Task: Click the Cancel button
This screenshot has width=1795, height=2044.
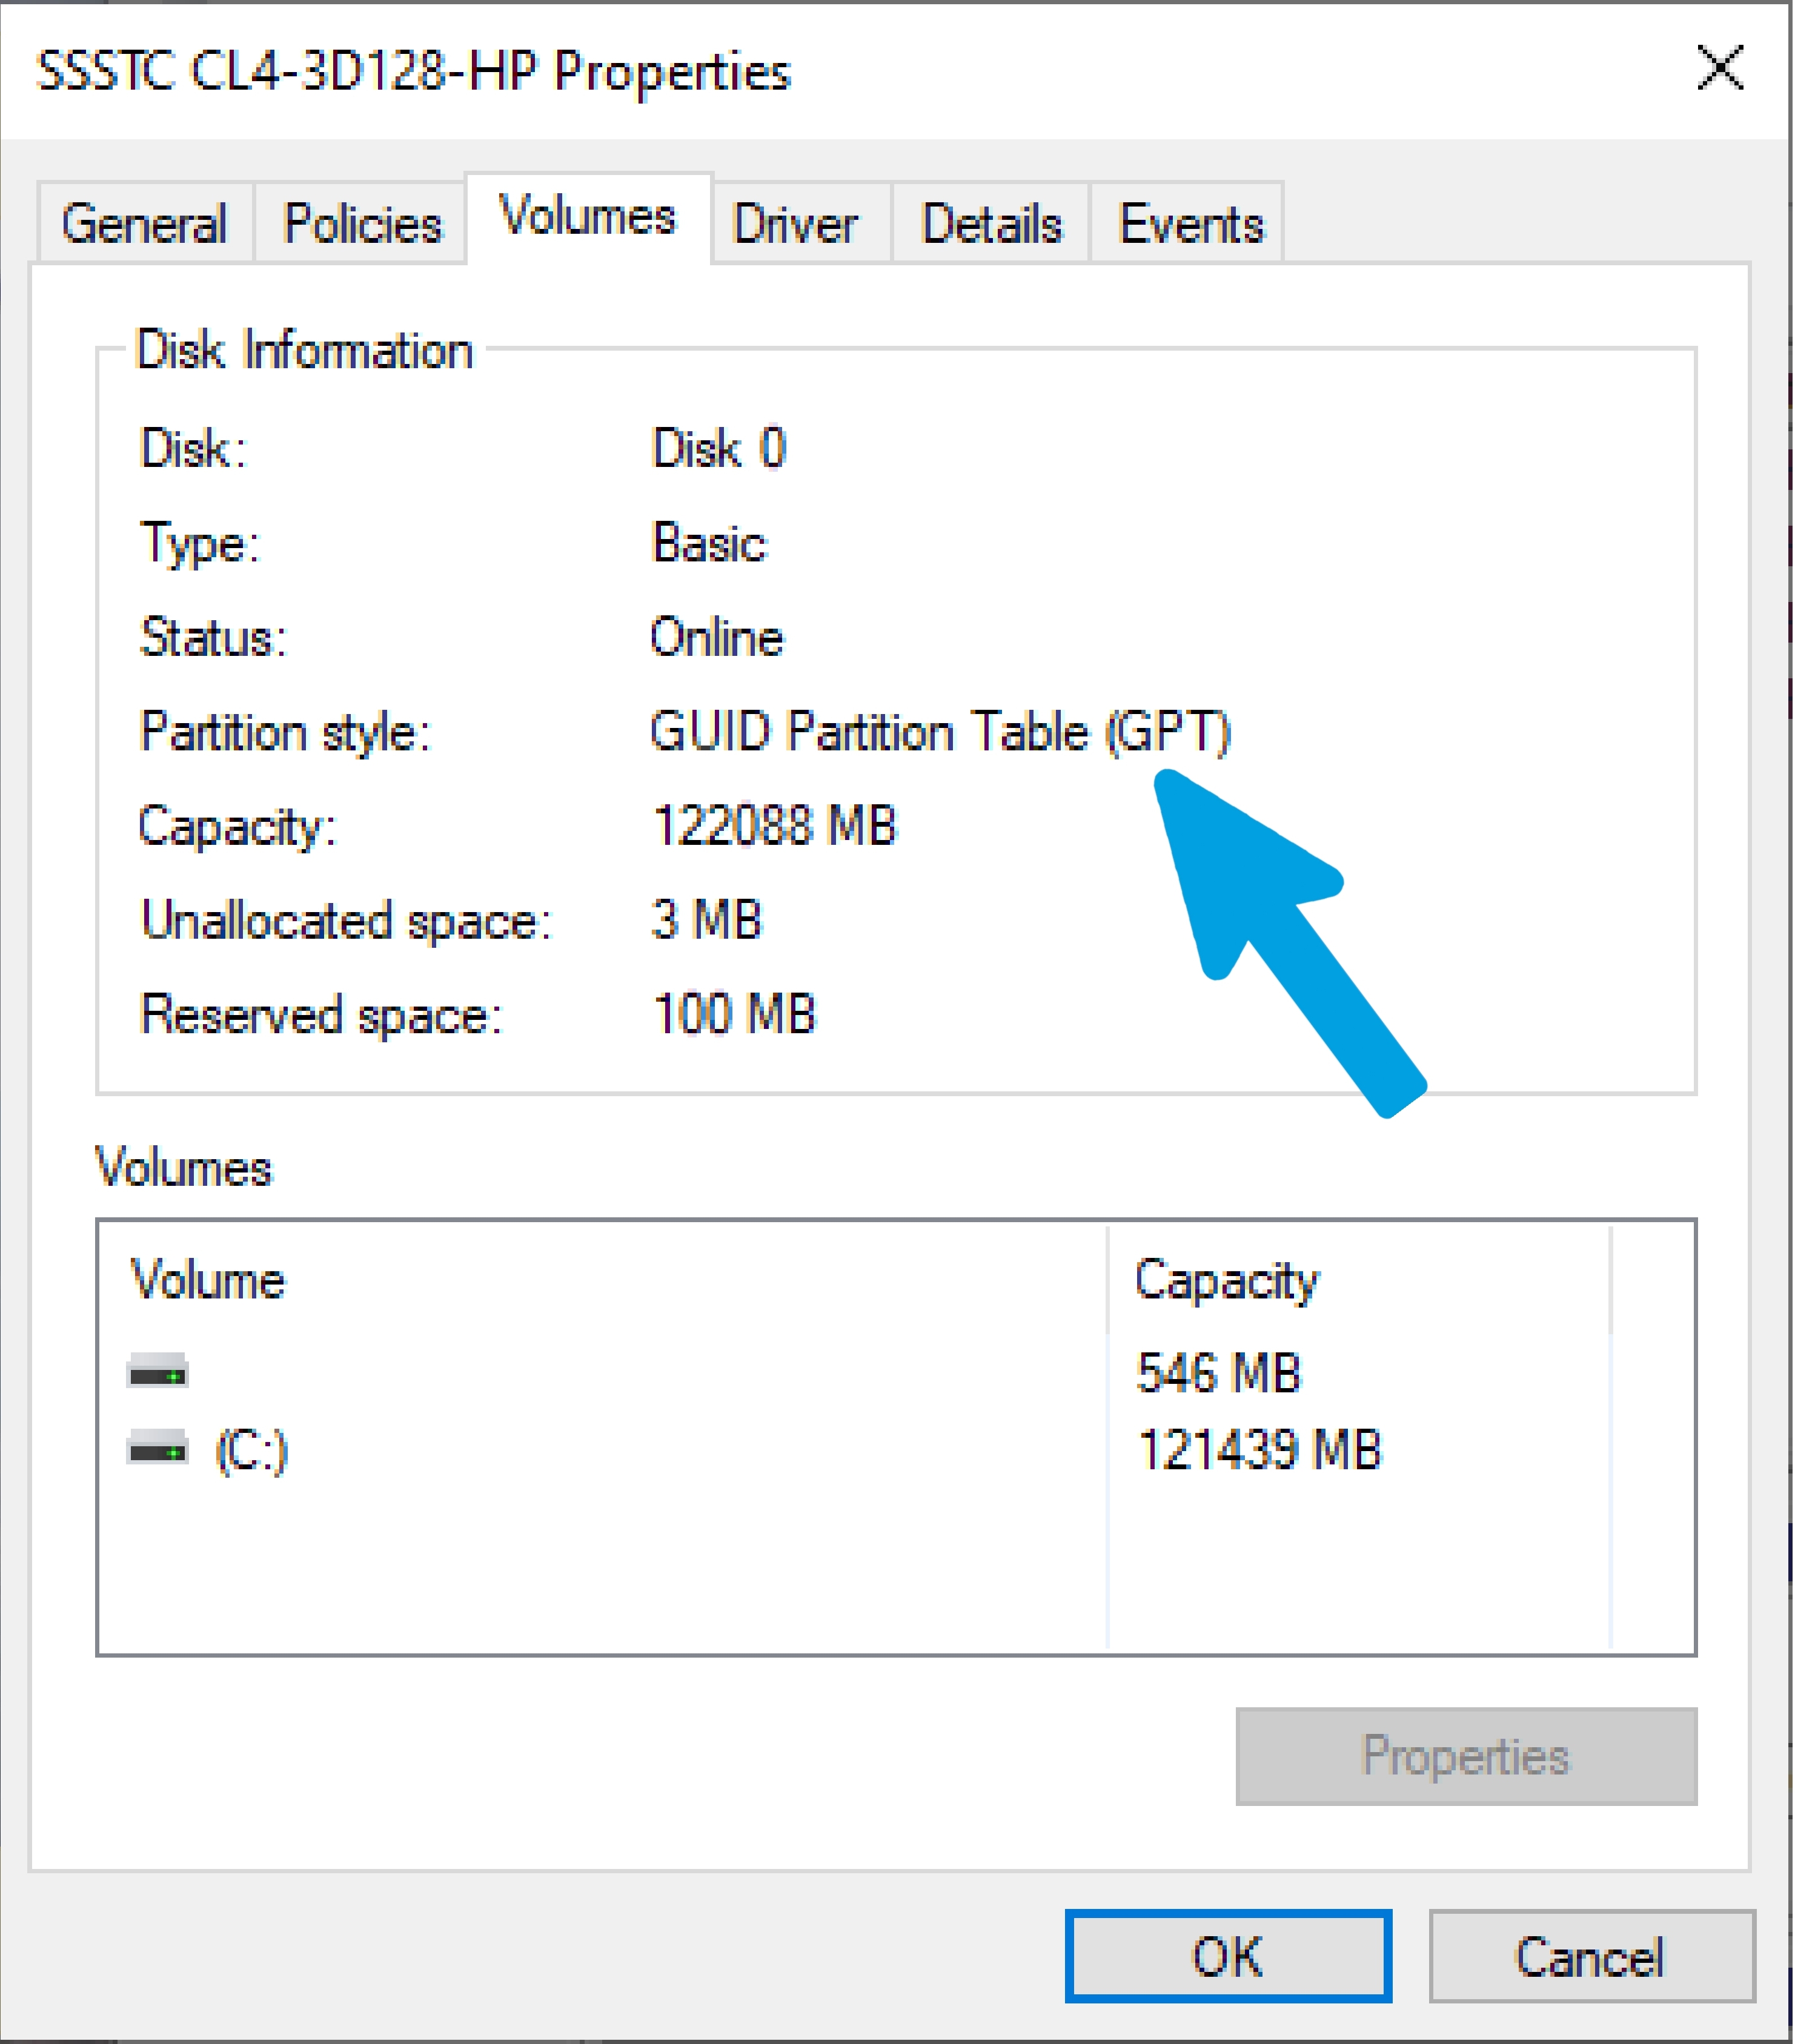Action: click(1591, 1956)
